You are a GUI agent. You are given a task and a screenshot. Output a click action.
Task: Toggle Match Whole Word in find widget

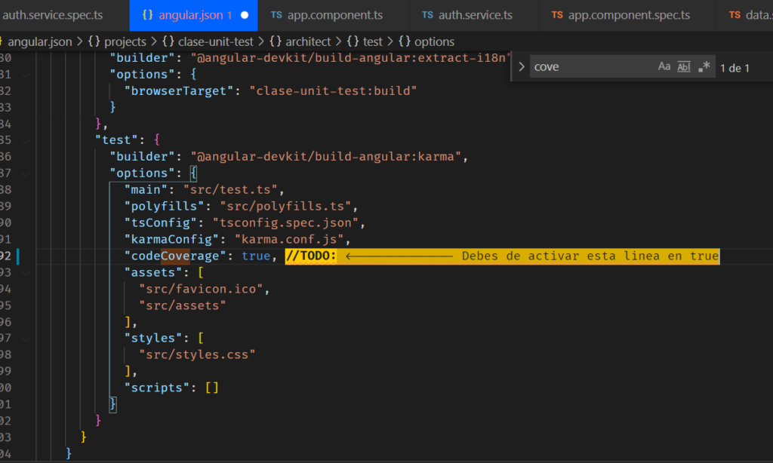[x=684, y=67]
